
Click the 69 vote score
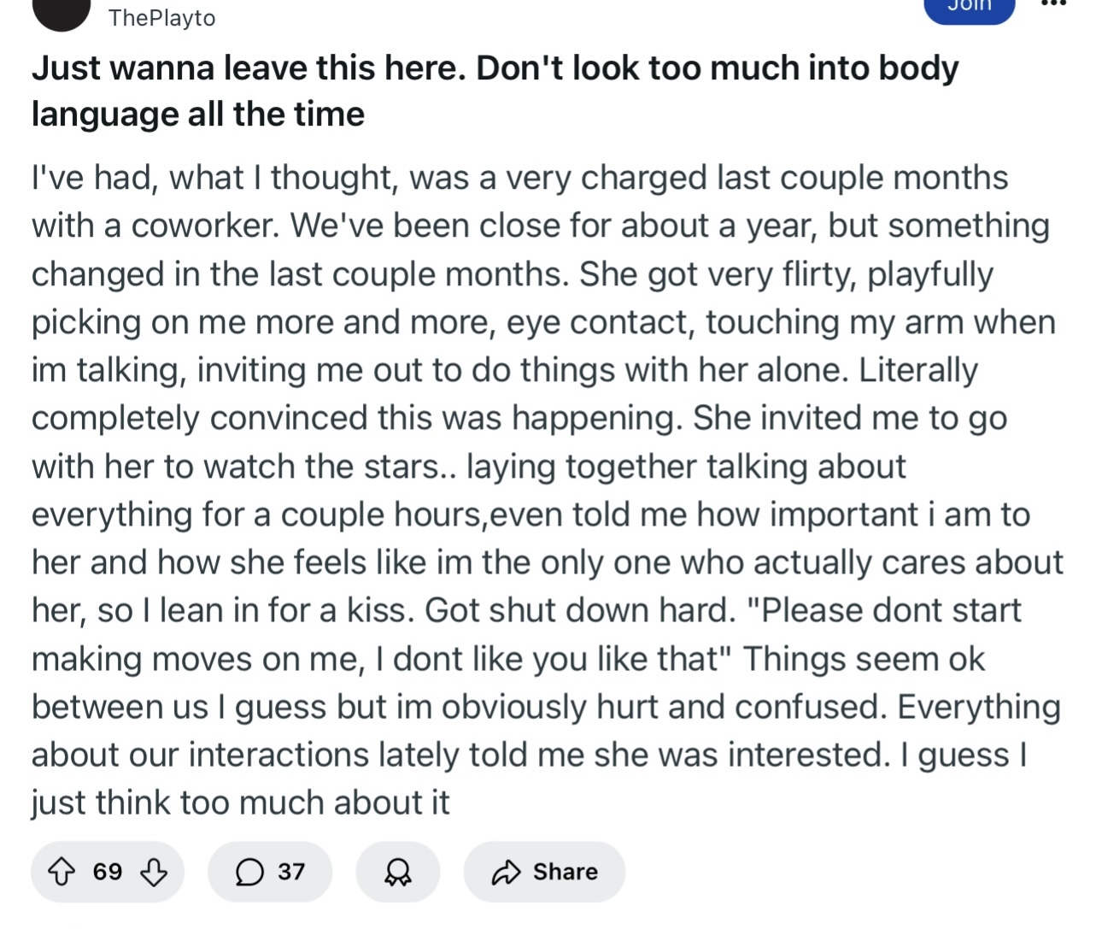click(x=108, y=872)
